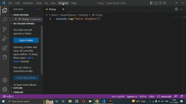
Task: Open the Users breadcrumb dropdown
Action: click(54, 15)
